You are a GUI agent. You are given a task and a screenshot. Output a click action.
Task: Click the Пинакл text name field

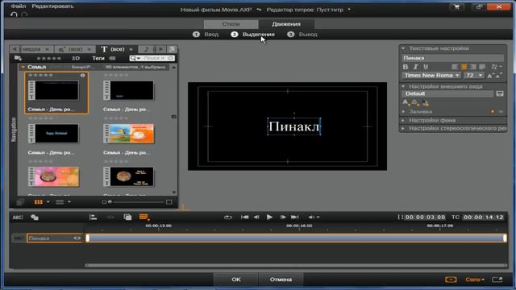(453, 58)
